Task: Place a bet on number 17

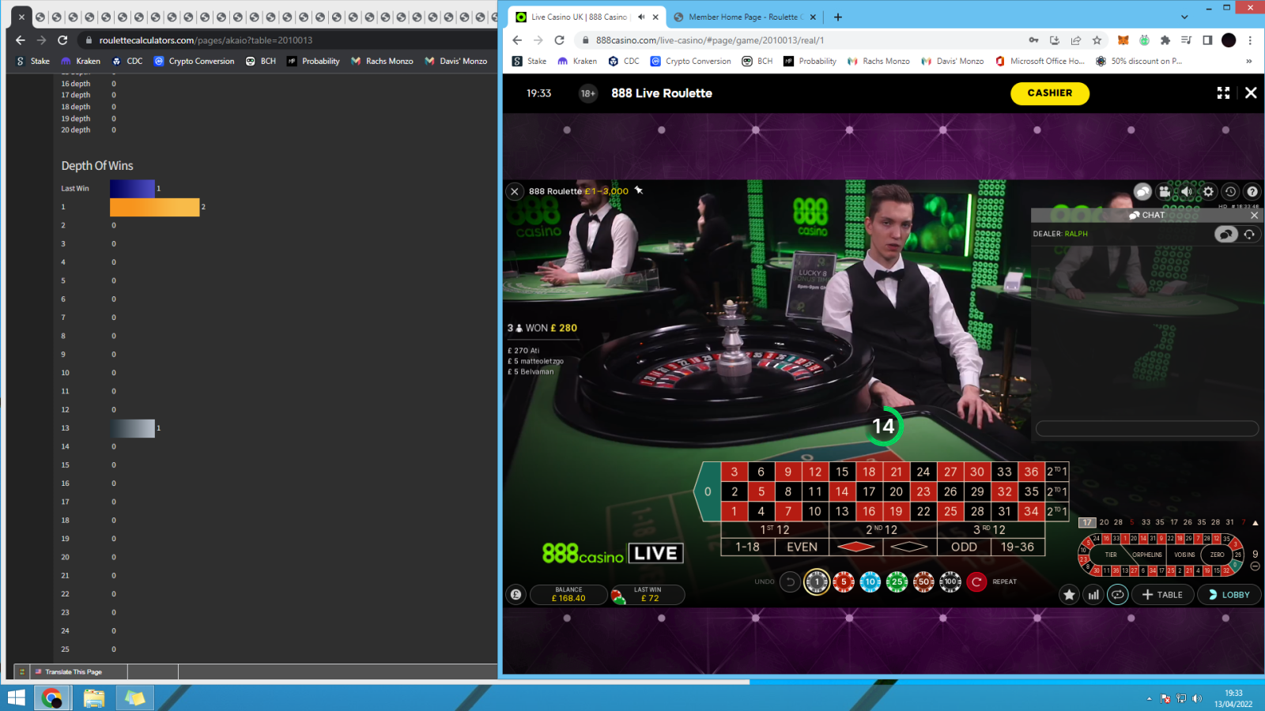Action: click(869, 491)
